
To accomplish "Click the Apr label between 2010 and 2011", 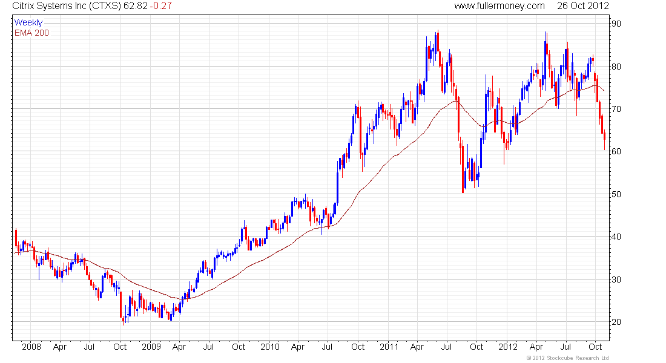I will [298, 347].
